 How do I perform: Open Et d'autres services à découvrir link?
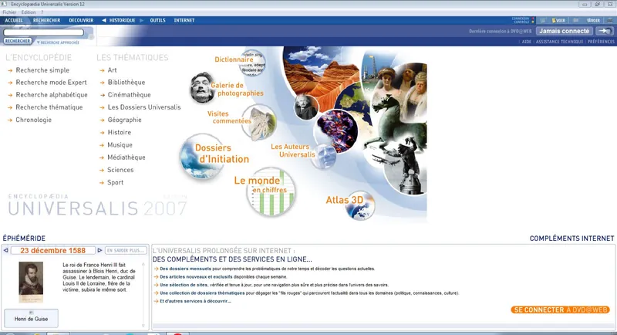[x=195, y=301]
